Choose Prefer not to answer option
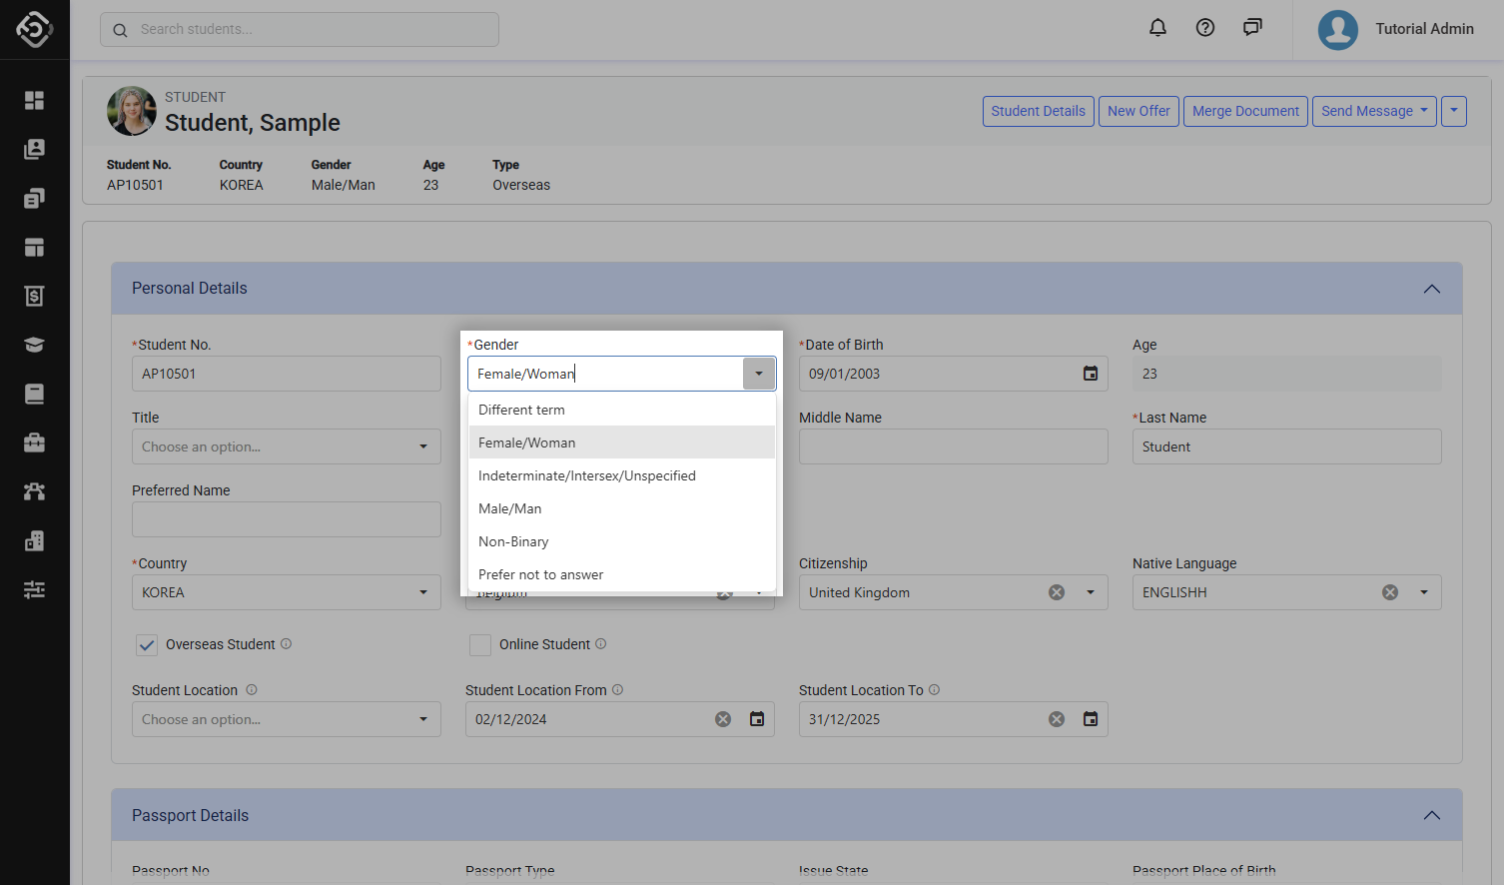Screen dimensions: 1504x885 (540, 574)
